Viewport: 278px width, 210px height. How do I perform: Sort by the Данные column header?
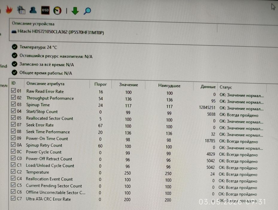pyautogui.click(x=208, y=87)
